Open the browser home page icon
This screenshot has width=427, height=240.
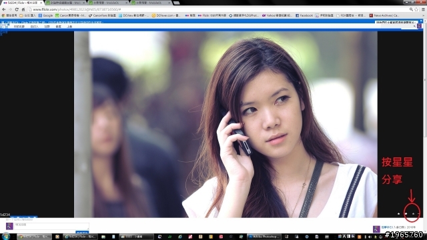tap(23, 9)
